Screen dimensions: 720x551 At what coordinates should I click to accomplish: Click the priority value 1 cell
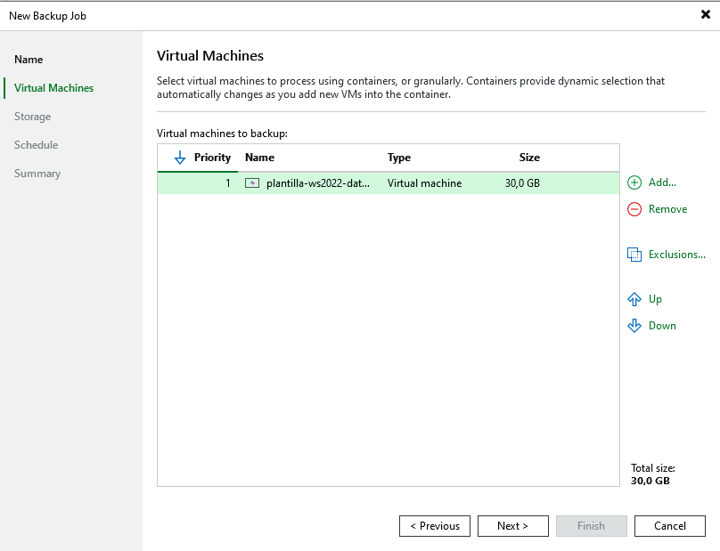pyautogui.click(x=228, y=183)
